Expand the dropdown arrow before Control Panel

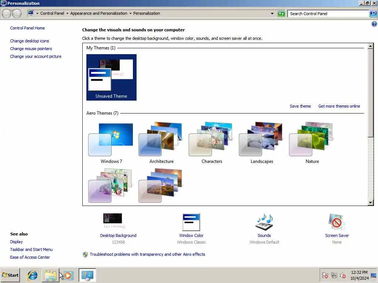37,14
